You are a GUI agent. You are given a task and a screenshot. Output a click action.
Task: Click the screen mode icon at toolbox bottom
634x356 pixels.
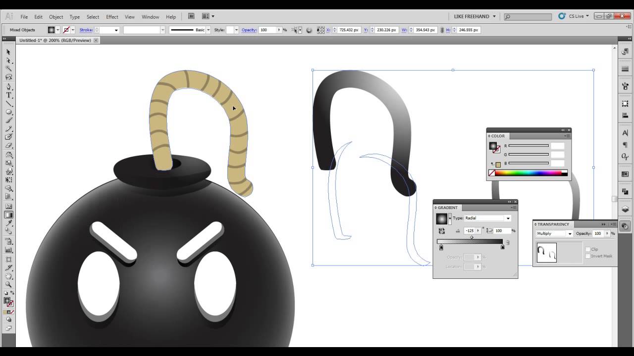[8, 328]
